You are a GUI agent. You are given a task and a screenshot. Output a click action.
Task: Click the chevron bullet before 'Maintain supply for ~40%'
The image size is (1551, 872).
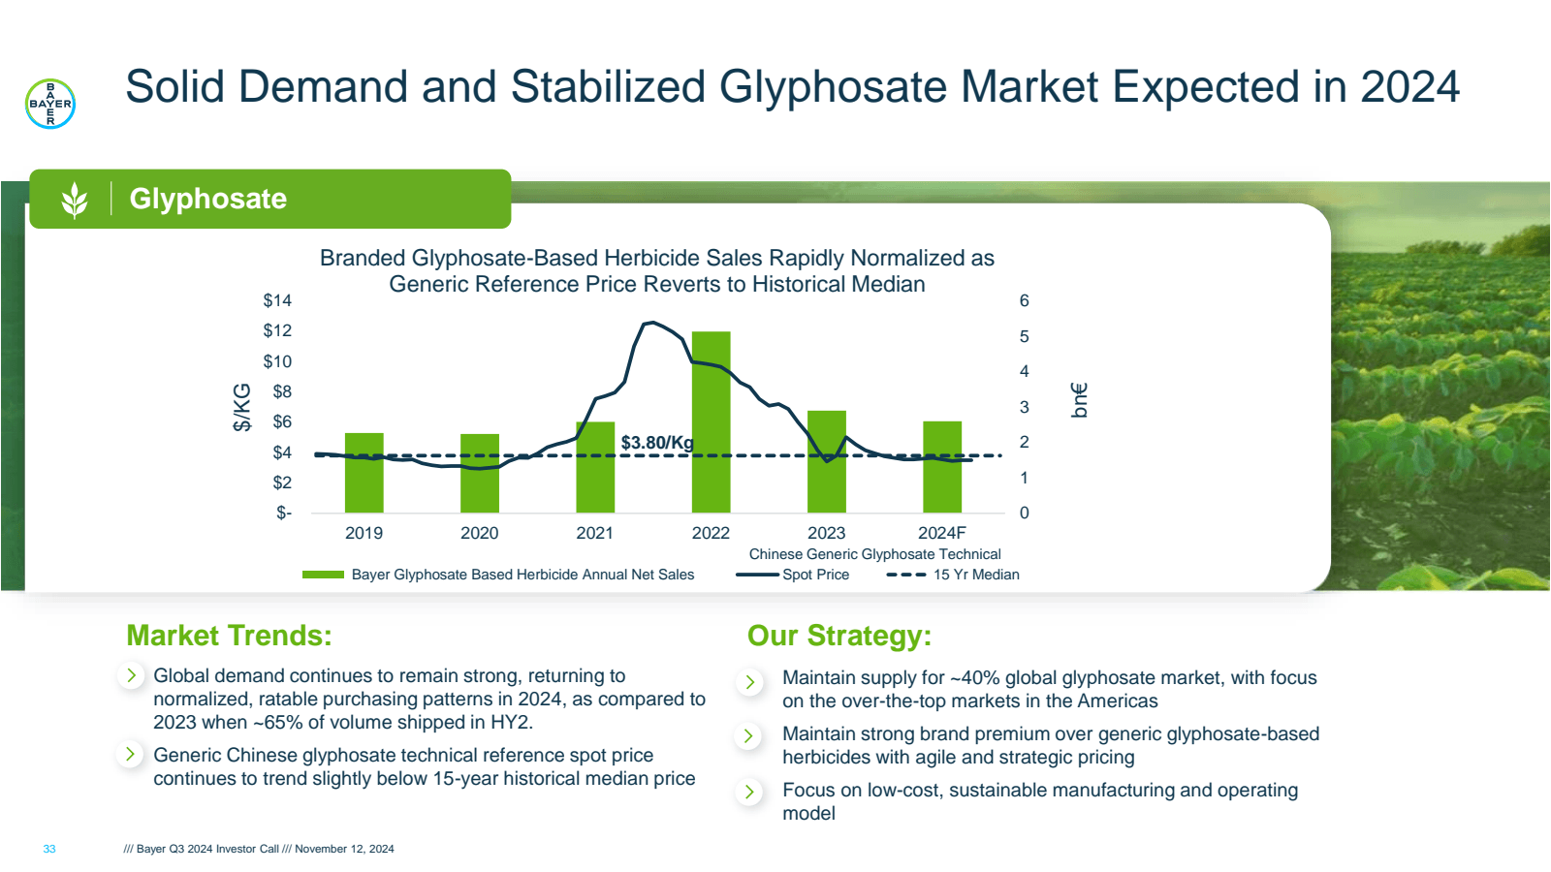click(x=749, y=682)
